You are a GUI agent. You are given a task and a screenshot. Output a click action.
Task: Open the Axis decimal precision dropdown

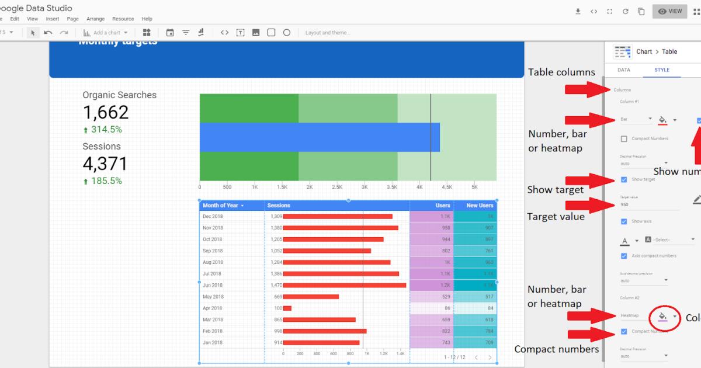point(644,280)
